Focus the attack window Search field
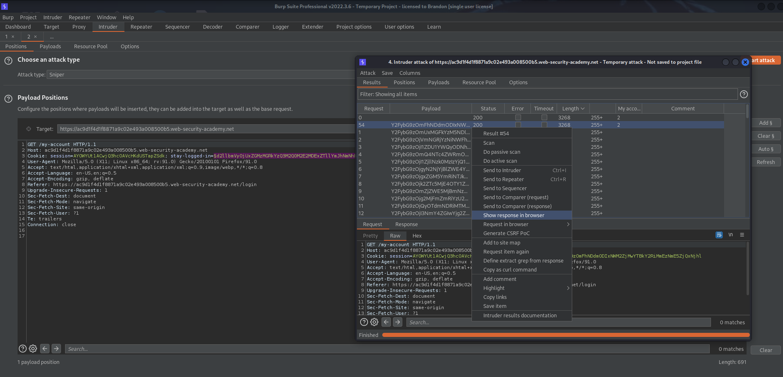 [x=558, y=322]
